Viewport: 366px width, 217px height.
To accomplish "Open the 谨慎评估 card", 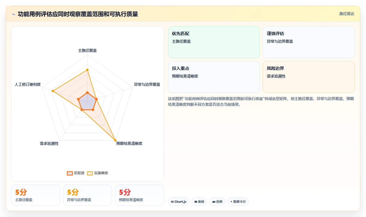I will (x=309, y=42).
